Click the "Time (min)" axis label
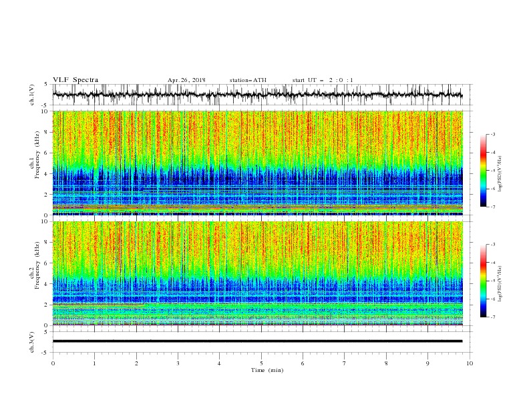Viewport: 529px width, 408px height. (x=267, y=370)
